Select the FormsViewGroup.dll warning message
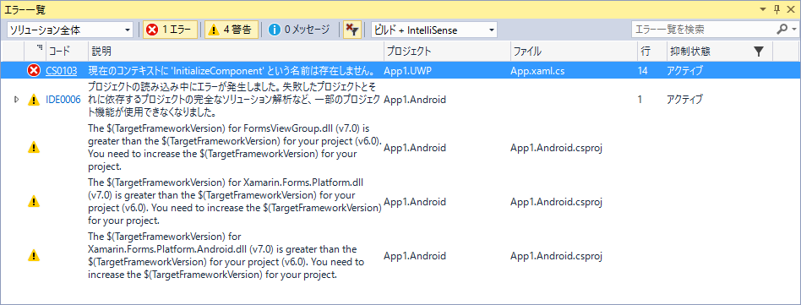Screen dimensions: 801x305 [235, 148]
